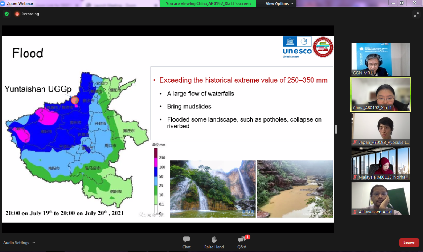Click the screen sharing notification banner

pyautogui.click(x=208, y=4)
